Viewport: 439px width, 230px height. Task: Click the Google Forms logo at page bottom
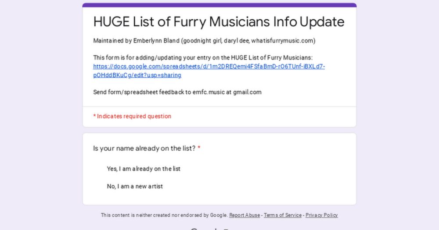click(x=210, y=229)
